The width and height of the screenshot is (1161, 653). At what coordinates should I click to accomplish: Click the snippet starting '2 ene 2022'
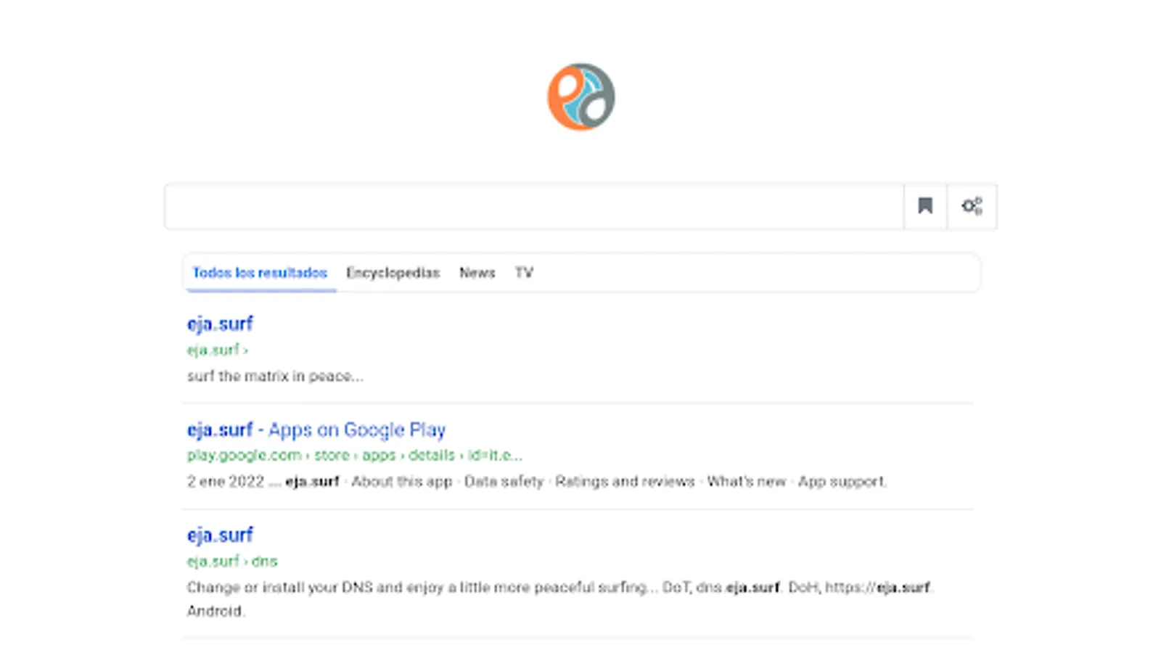[537, 481]
